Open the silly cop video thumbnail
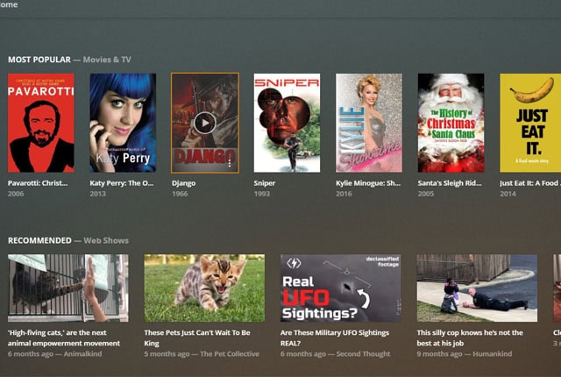 (477, 288)
